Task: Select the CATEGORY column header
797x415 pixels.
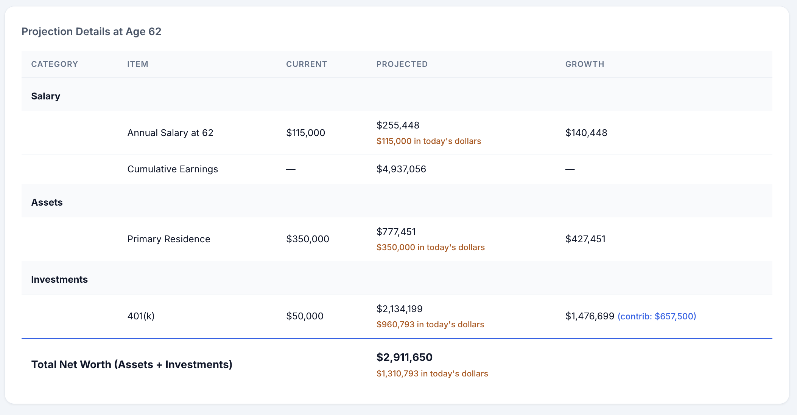Action: tap(54, 64)
